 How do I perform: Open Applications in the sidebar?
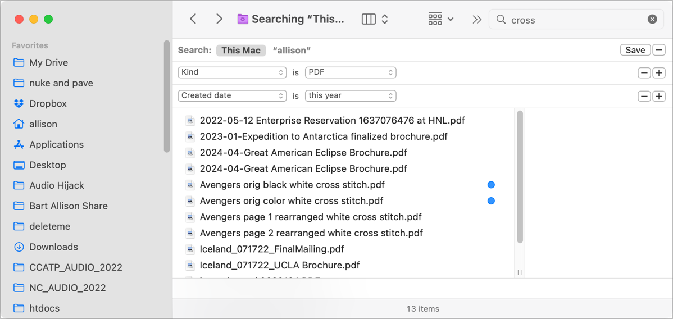coord(56,144)
